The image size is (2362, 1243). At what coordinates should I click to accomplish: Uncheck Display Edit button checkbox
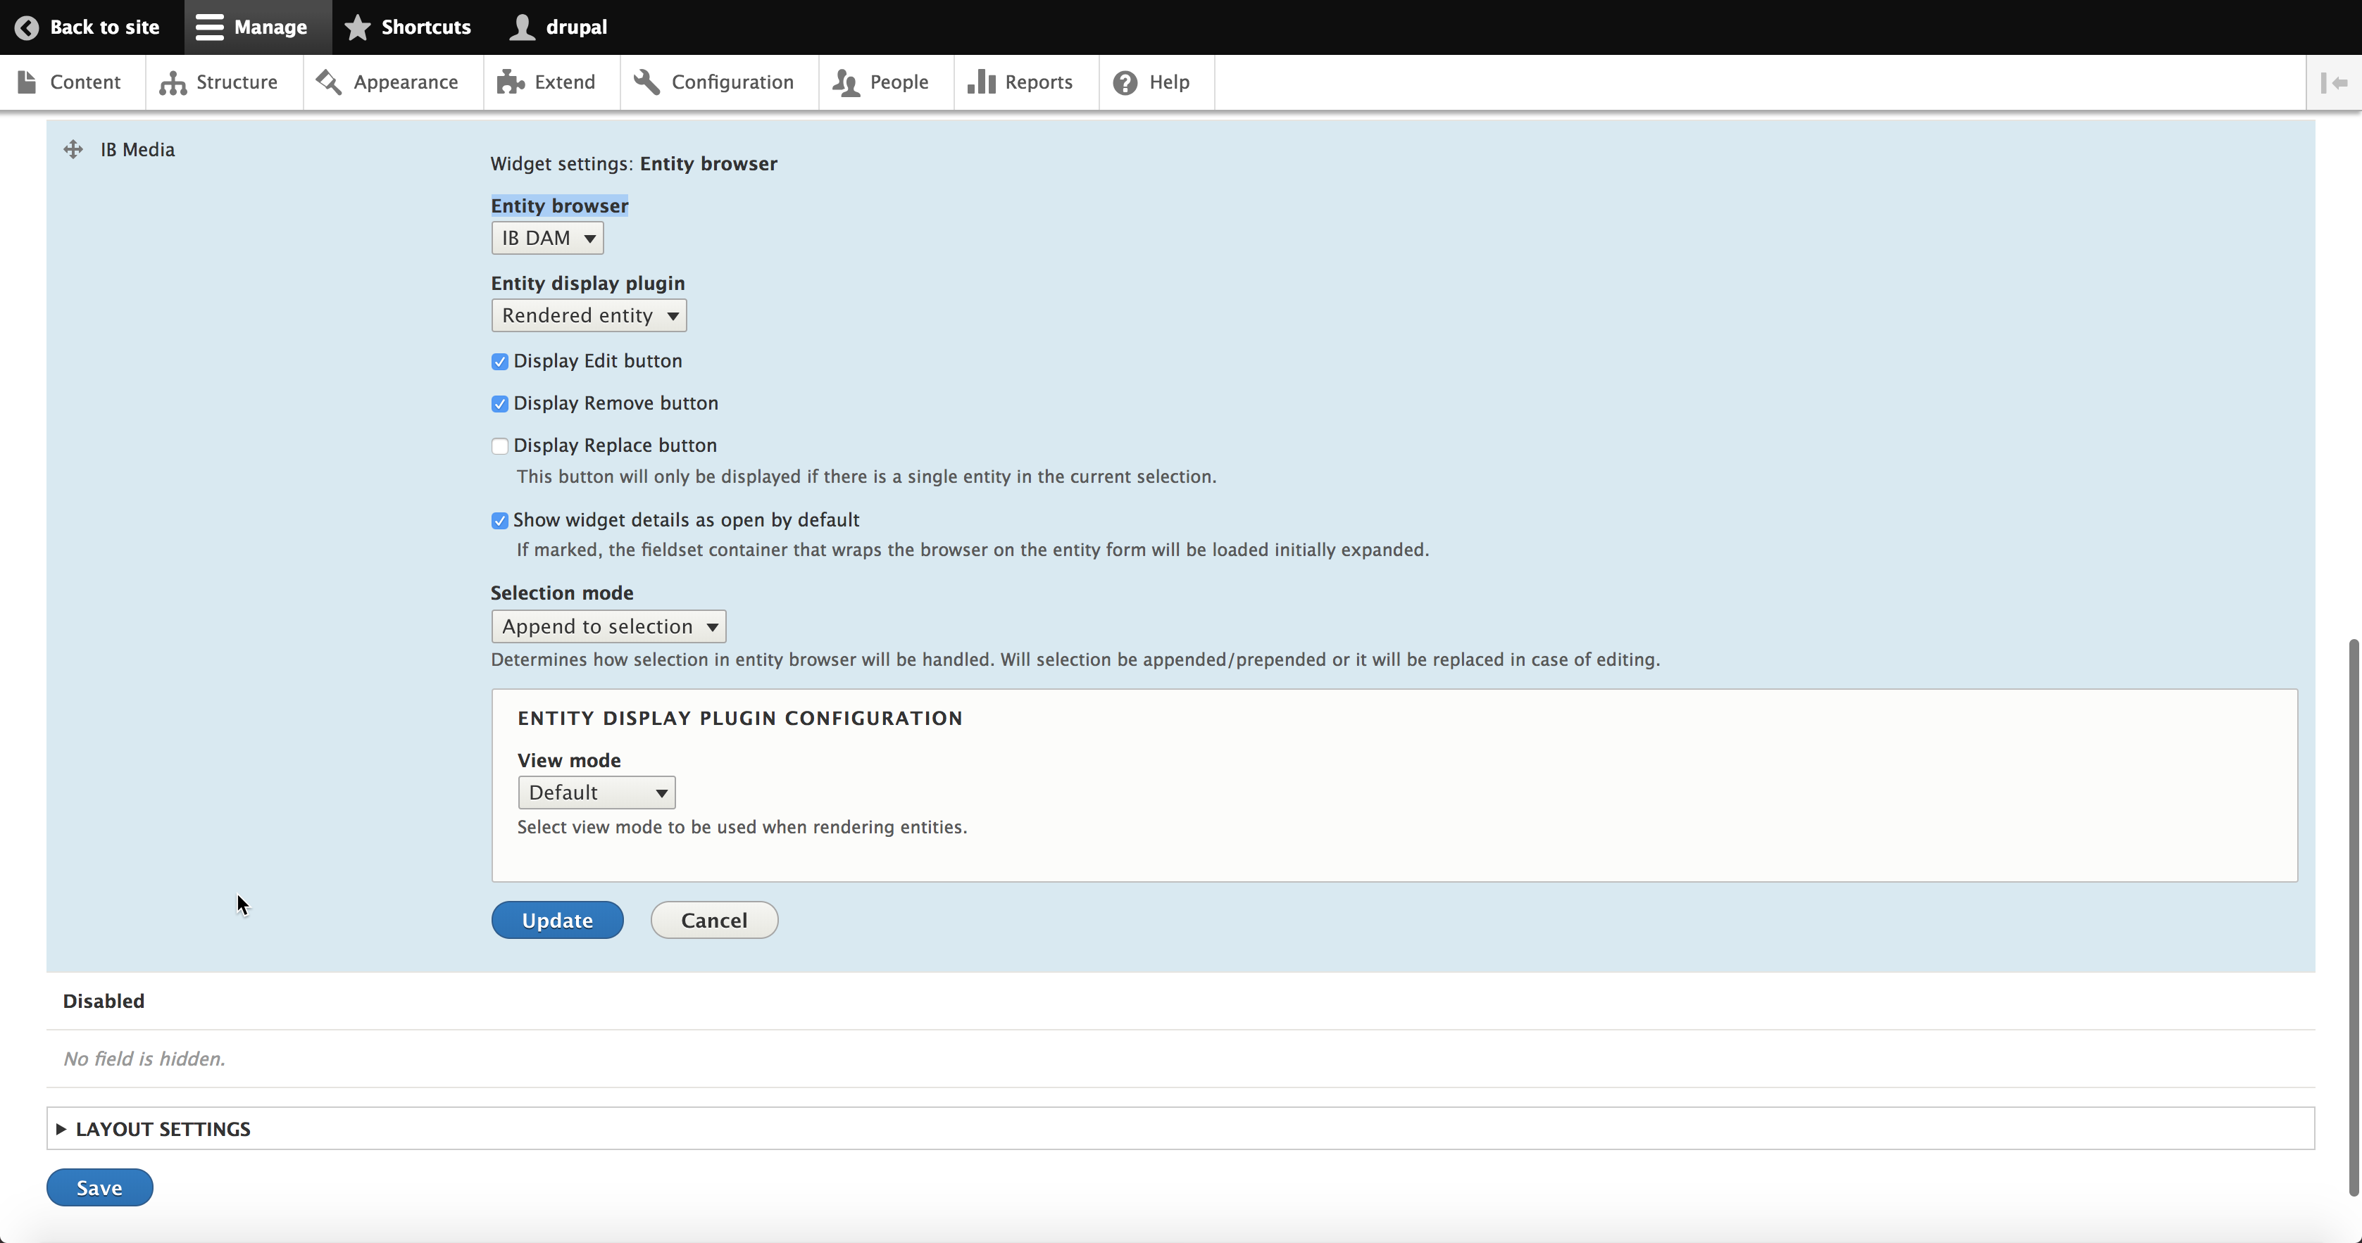[x=500, y=362]
